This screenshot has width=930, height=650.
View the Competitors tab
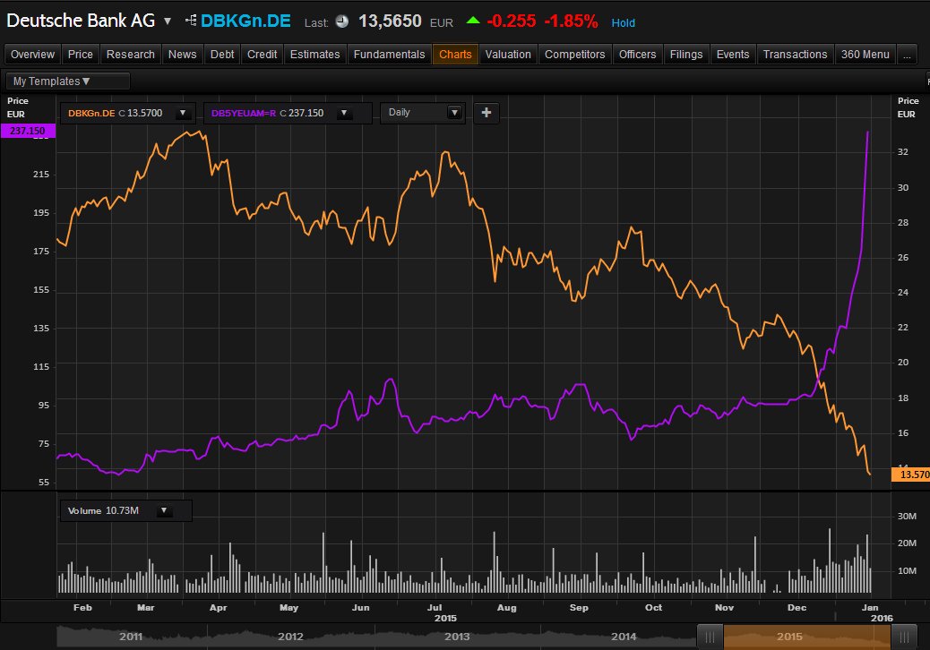574,55
